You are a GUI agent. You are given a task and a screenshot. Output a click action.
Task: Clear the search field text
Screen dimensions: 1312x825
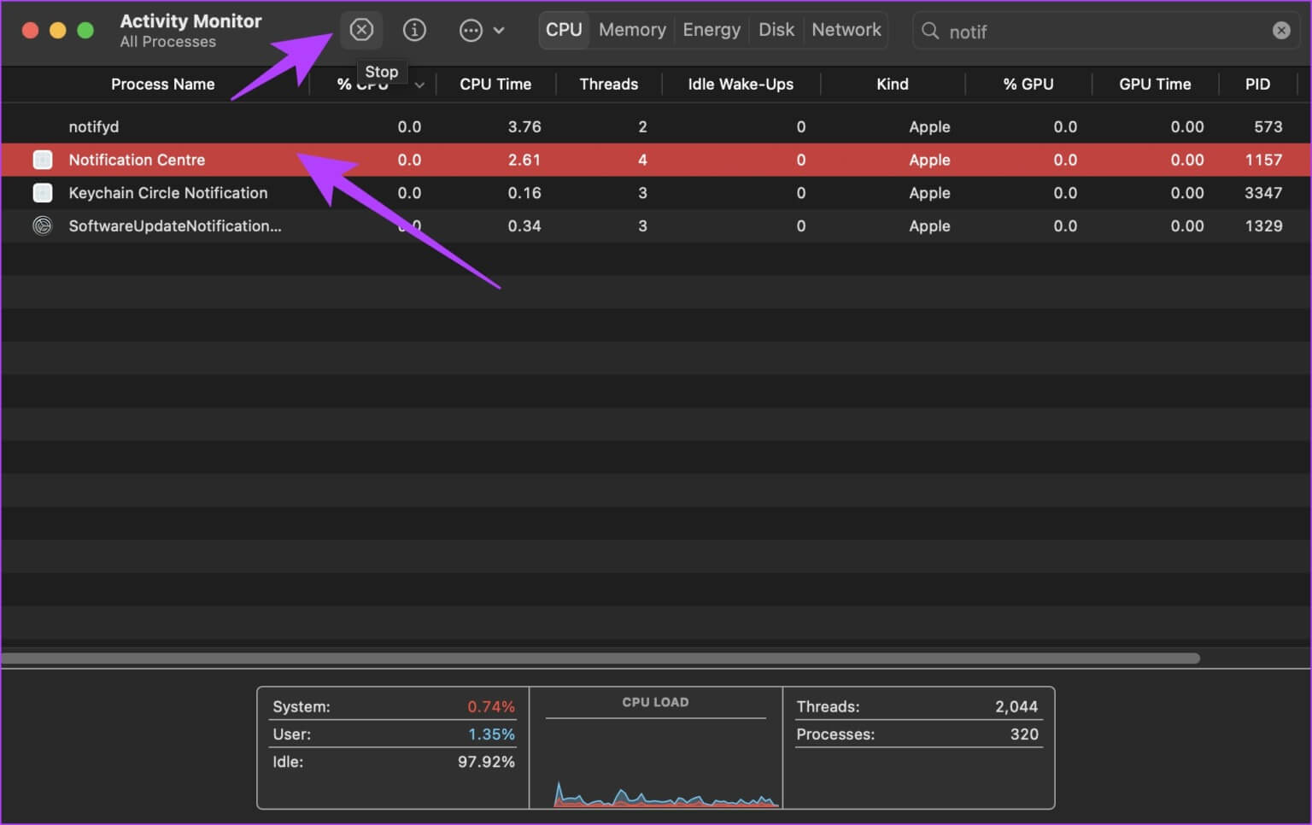[1281, 31]
